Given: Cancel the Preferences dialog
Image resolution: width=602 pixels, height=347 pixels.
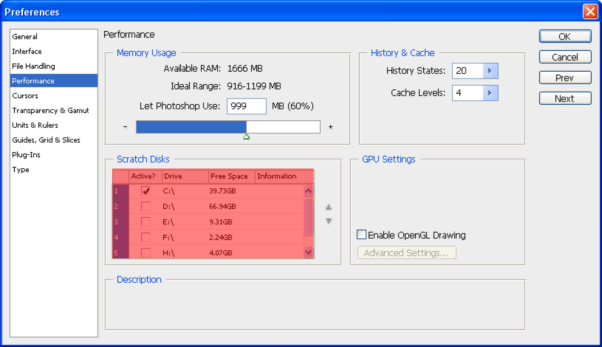Looking at the screenshot, I should (565, 57).
